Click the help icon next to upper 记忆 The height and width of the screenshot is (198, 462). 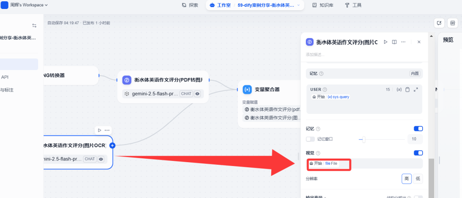point(321,74)
